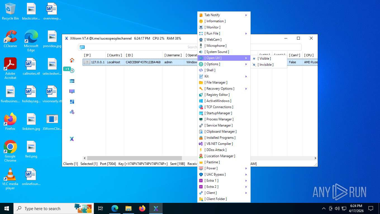Expand the Run File submenu arrow
The image size is (380, 214).
(x=246, y=33)
